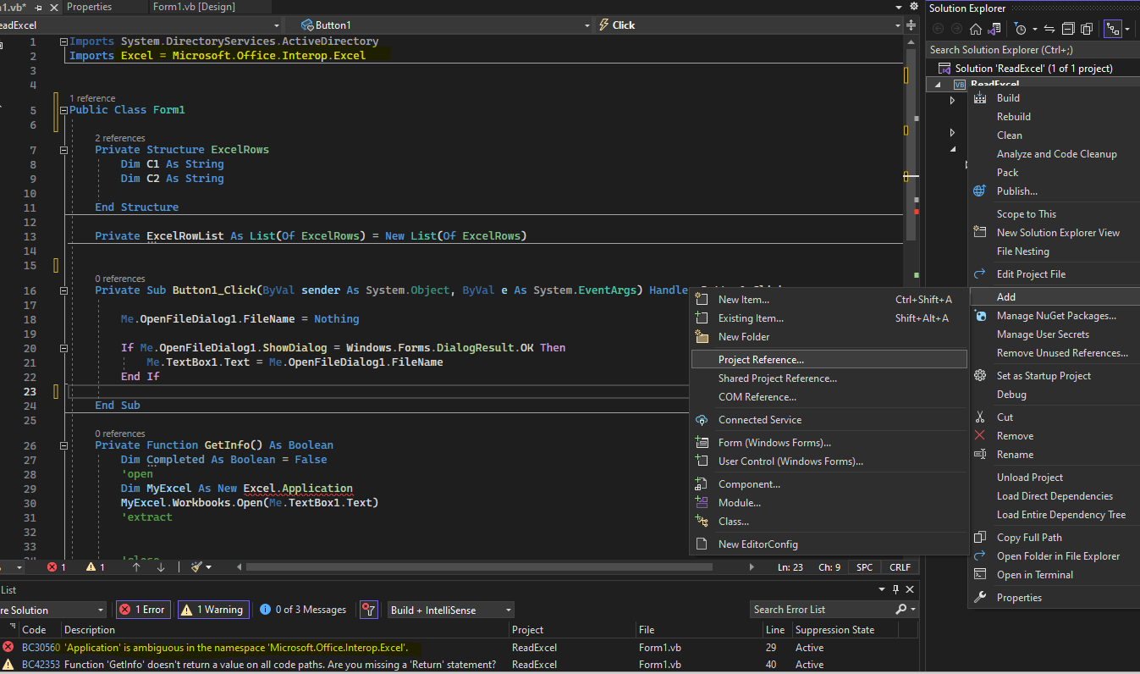The width and height of the screenshot is (1140, 674).
Task: Toggle the 1 Error filter in Error List
Action: click(x=142, y=610)
